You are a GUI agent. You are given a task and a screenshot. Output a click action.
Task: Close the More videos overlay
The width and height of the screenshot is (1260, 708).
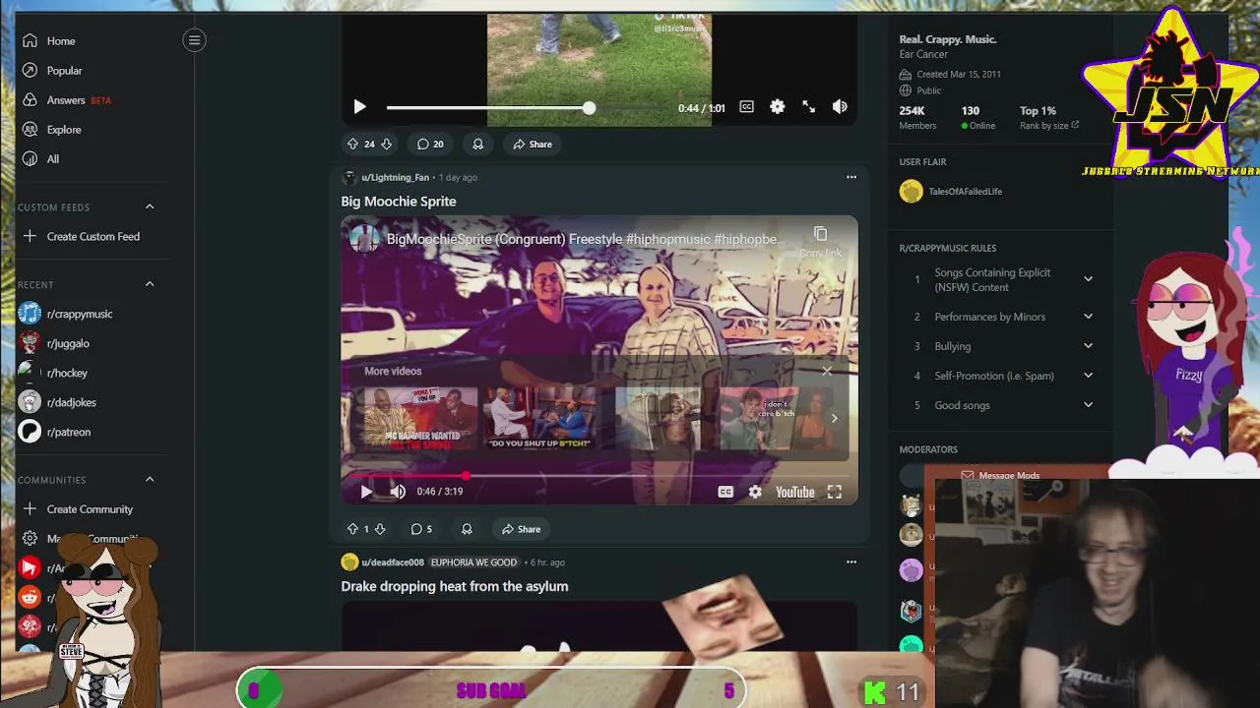(827, 371)
